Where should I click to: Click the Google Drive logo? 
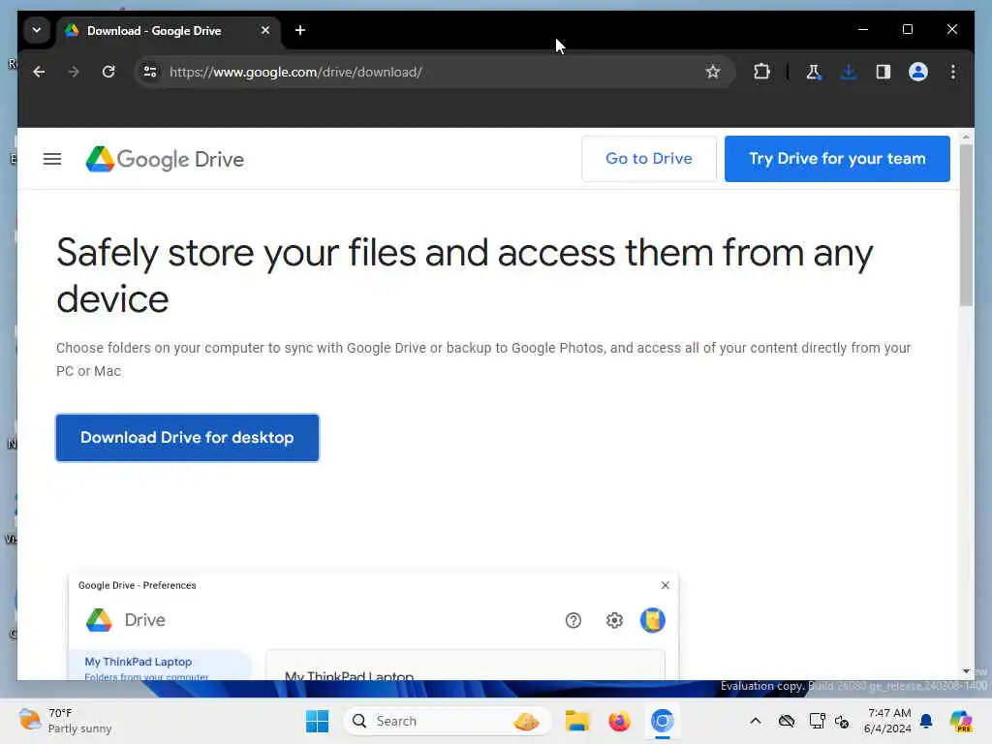click(165, 159)
